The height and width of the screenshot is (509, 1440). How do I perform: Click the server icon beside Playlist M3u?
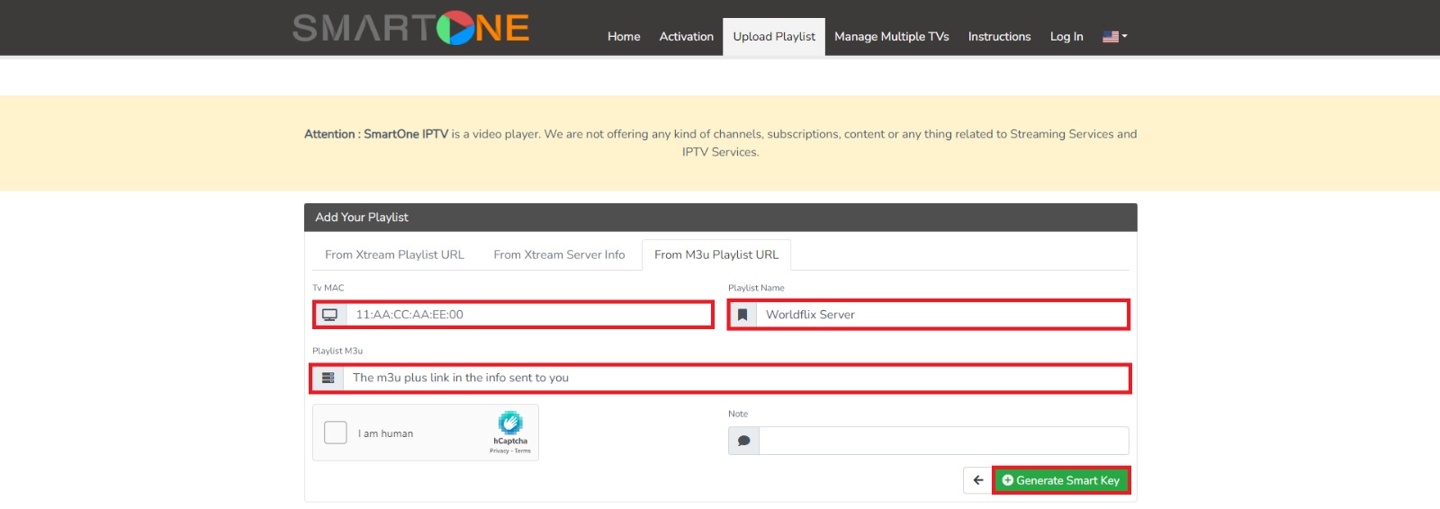tap(328, 378)
